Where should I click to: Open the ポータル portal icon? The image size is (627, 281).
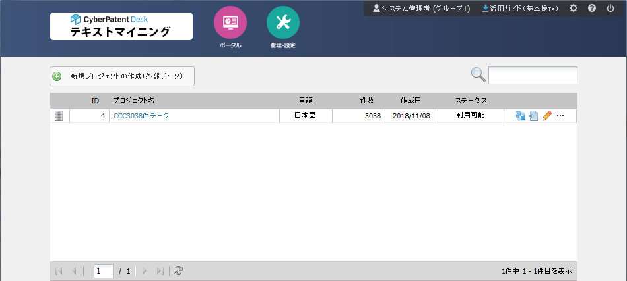coord(230,22)
